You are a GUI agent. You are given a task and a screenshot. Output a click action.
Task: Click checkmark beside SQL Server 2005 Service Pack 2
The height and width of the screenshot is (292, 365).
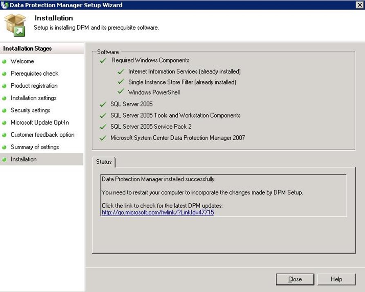pos(103,127)
